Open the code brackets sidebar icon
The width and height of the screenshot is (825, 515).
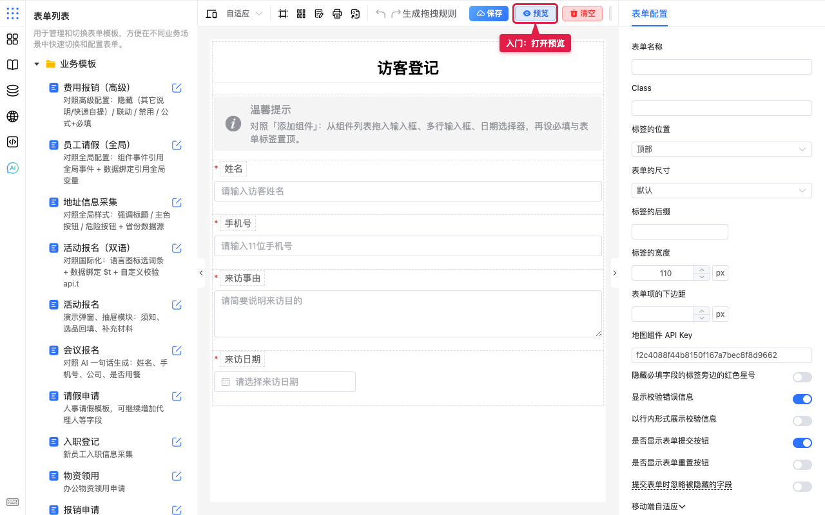[x=12, y=142]
